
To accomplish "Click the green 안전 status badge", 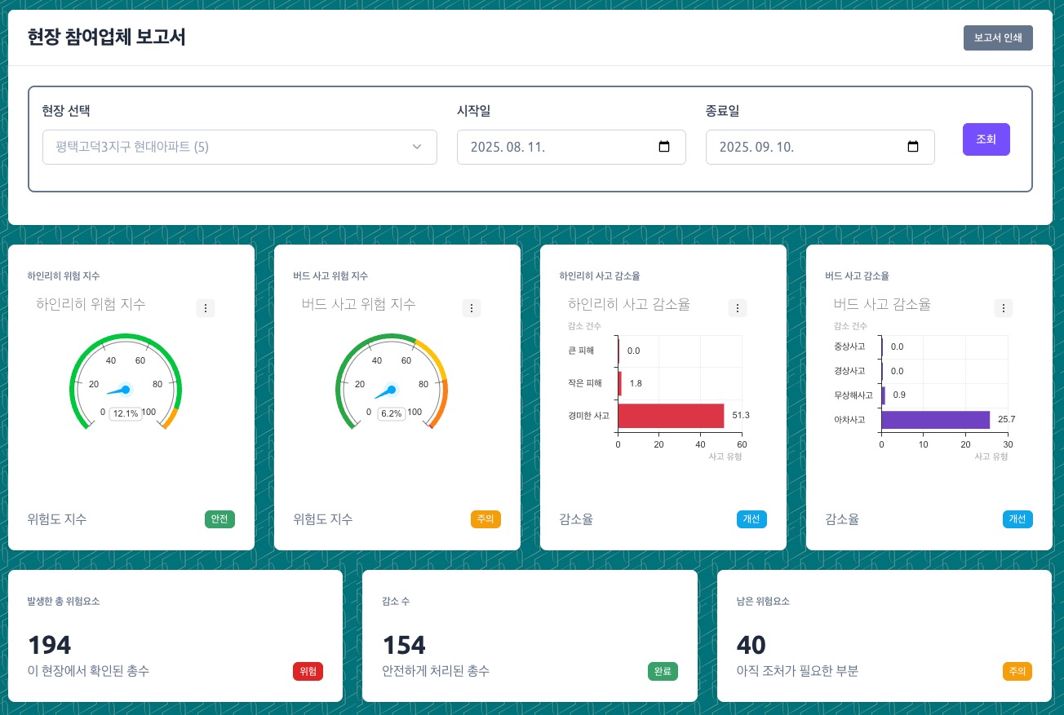I will pyautogui.click(x=219, y=519).
